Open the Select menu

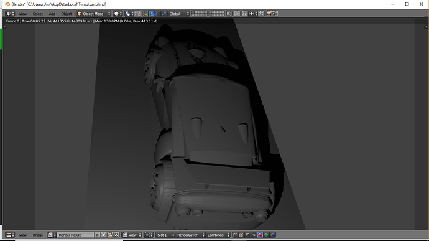pos(38,14)
